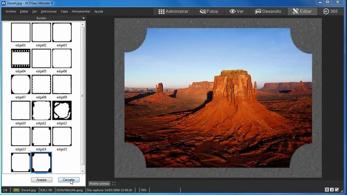Image resolution: width=347 pixels, height=195 pixels.
Task: Click scrollbar down arrow in borders list
Action: (82, 171)
